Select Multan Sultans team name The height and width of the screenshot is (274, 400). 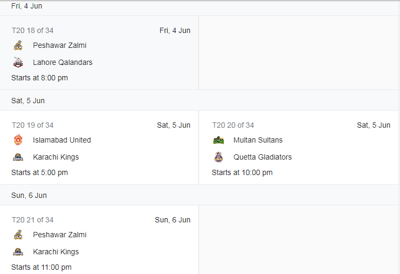[258, 140]
